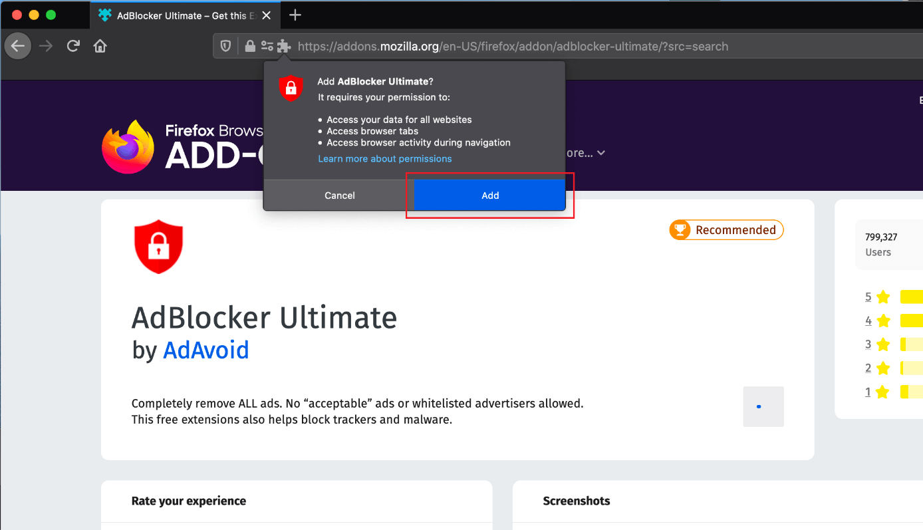Click the AdBlocker Ultimate title heading

[265, 318]
